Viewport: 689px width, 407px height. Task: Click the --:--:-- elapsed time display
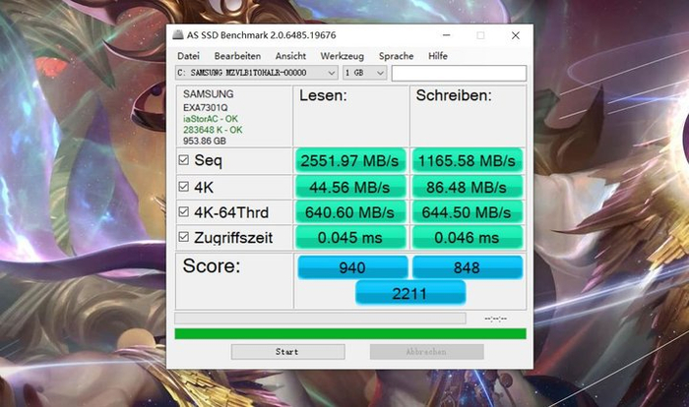point(496,319)
